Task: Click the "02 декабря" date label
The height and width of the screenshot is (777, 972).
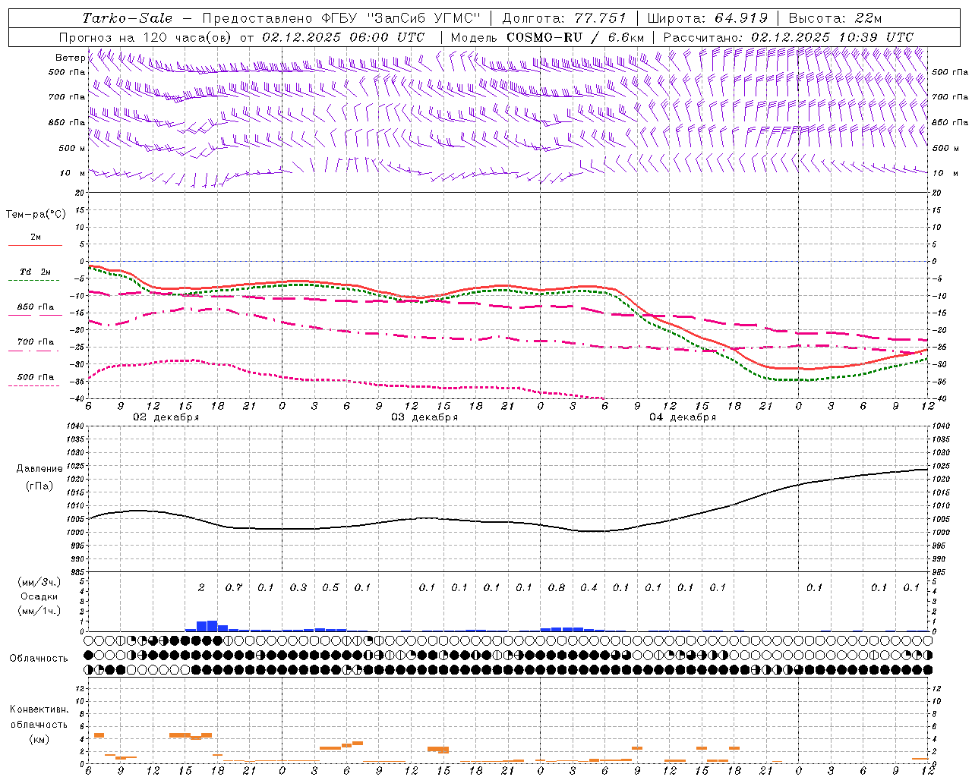Action: pyautogui.click(x=166, y=417)
